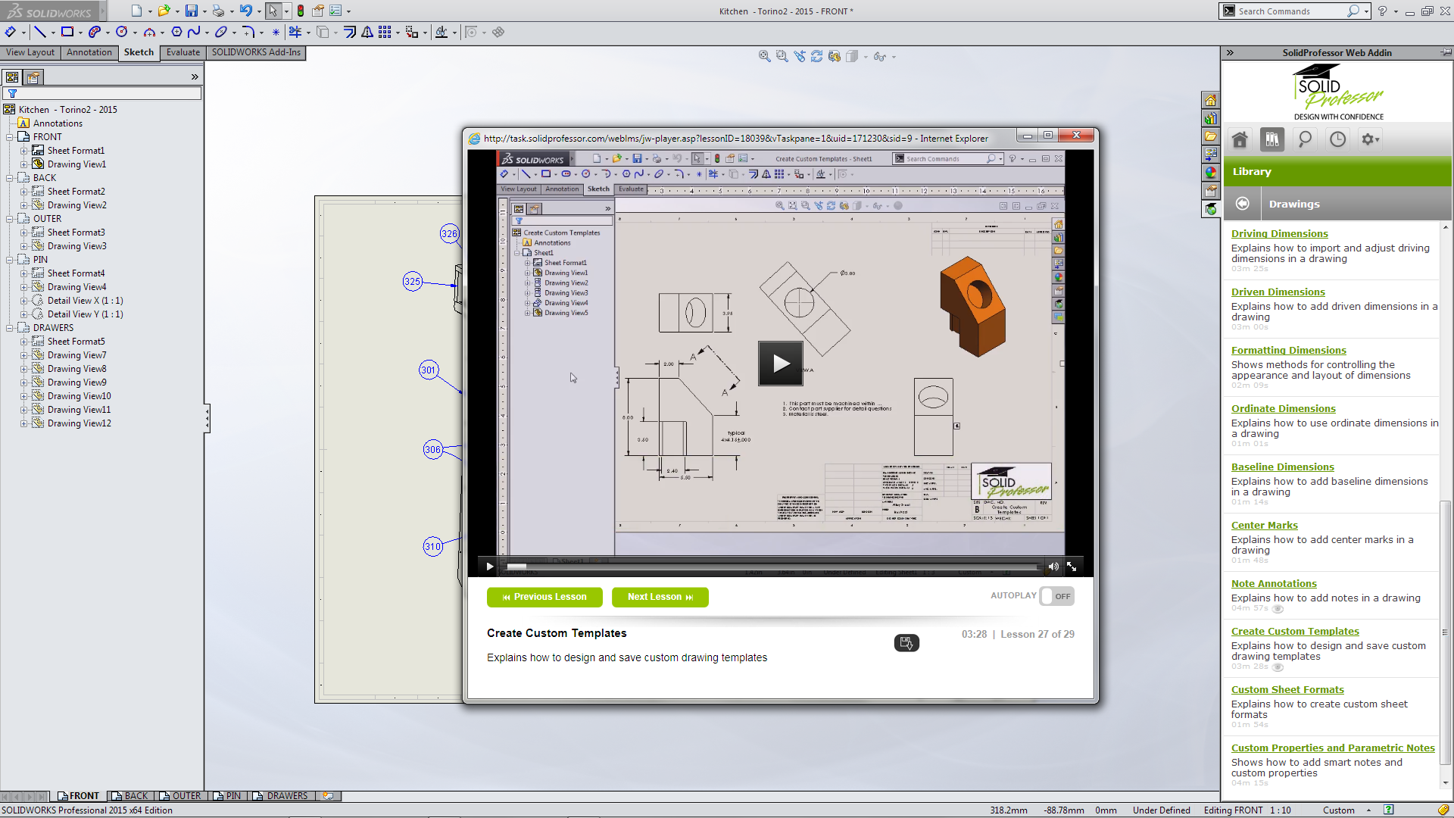Click the Rebuild traffic light icon
The image size is (1454, 818).
click(x=301, y=11)
